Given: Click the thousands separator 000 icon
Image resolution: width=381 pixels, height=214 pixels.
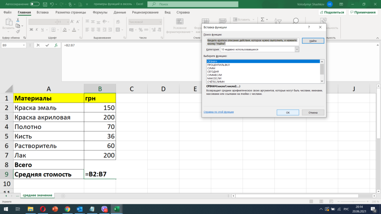Looking at the screenshot, I should click(146, 30).
